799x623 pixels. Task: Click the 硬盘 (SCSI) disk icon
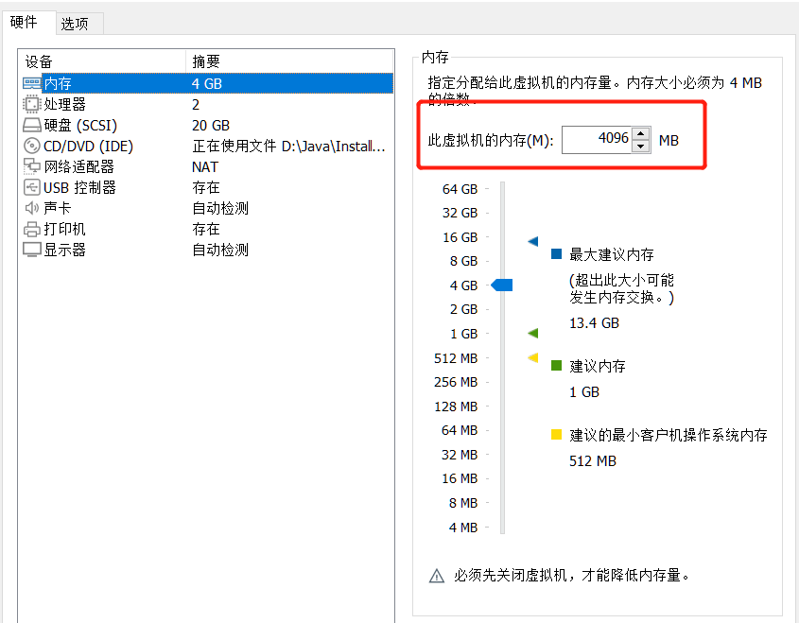click(31, 126)
